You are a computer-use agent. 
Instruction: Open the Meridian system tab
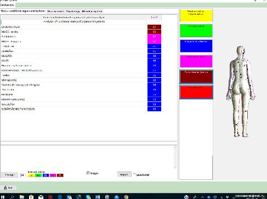(x=92, y=12)
